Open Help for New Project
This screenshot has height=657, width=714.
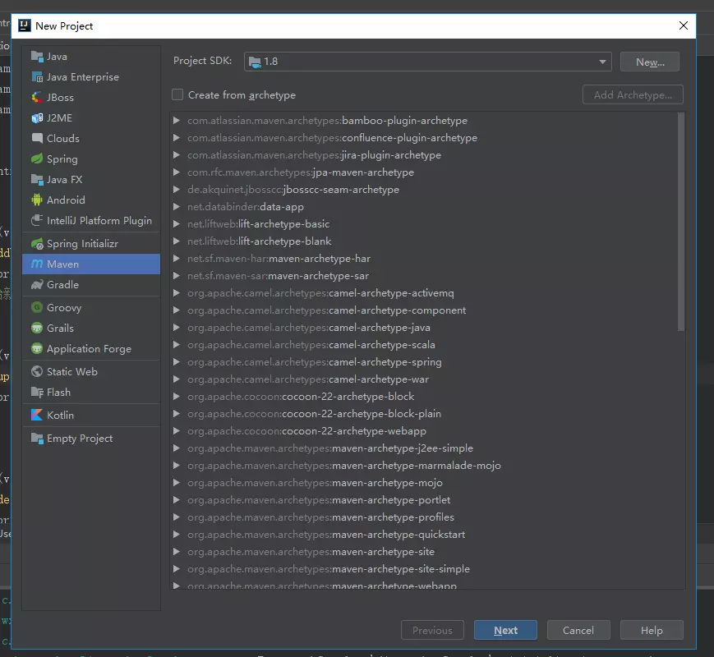(652, 630)
